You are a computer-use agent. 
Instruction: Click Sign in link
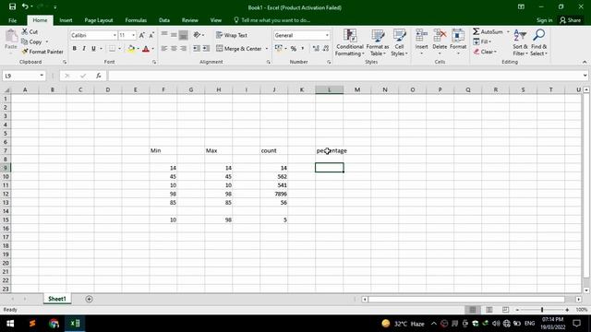(544, 20)
